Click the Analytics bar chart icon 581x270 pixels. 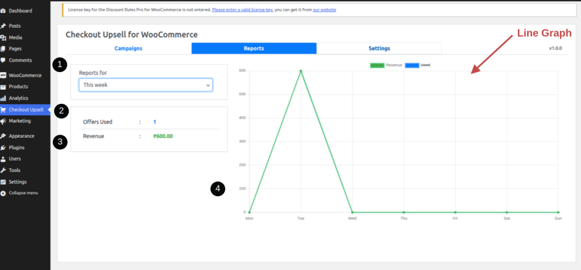(x=3, y=98)
